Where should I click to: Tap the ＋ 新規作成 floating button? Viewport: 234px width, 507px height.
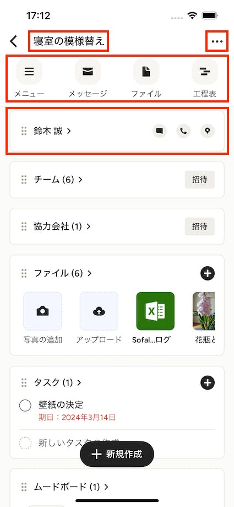pos(117,454)
